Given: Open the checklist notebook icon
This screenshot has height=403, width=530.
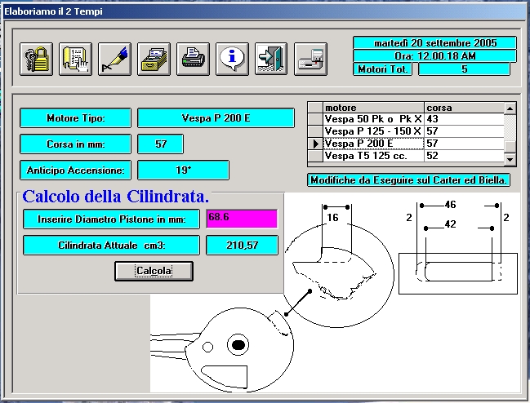Looking at the screenshot, I should point(75,59).
